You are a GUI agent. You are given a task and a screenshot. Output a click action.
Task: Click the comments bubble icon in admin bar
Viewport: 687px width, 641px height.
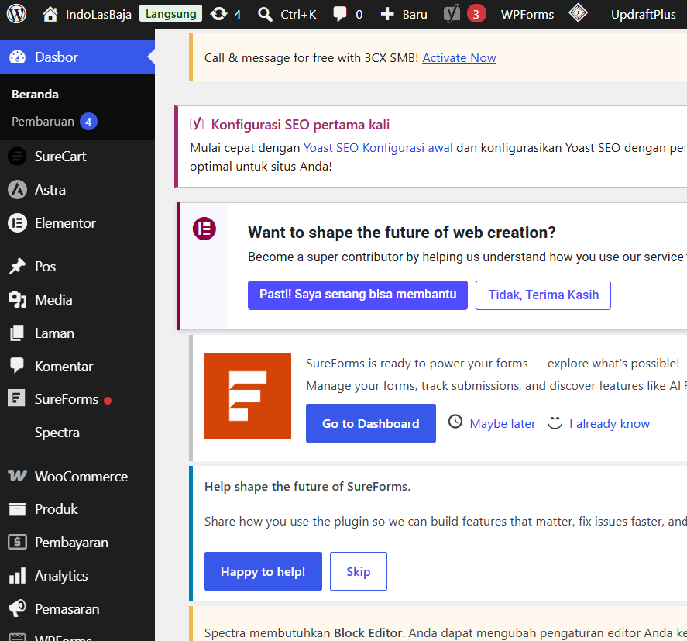coord(339,14)
